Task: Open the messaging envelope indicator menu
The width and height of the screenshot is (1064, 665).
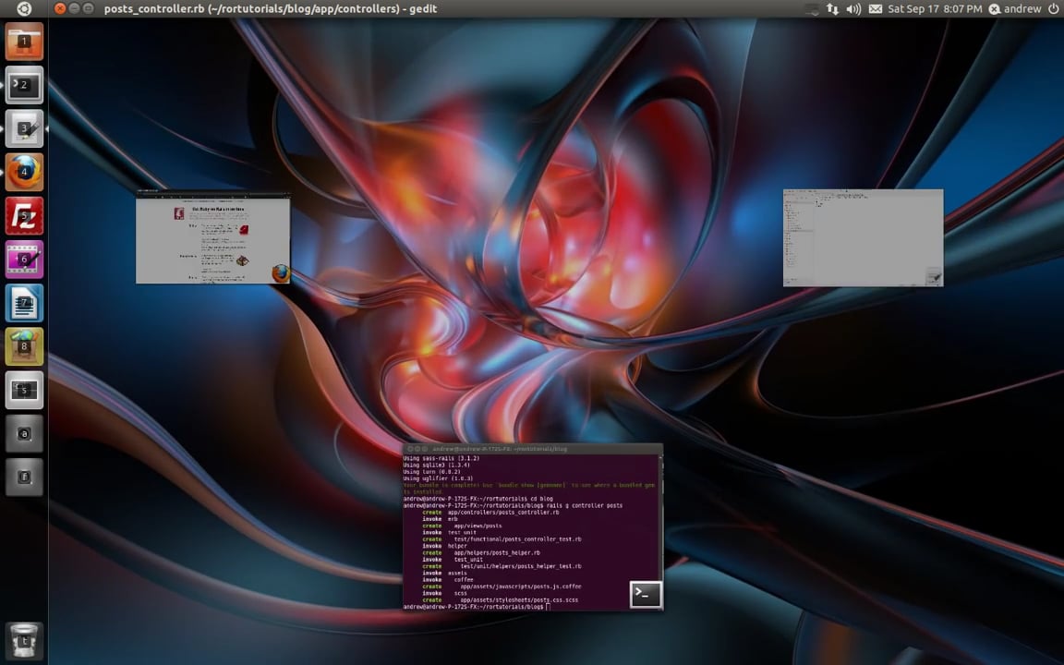Action: point(875,8)
